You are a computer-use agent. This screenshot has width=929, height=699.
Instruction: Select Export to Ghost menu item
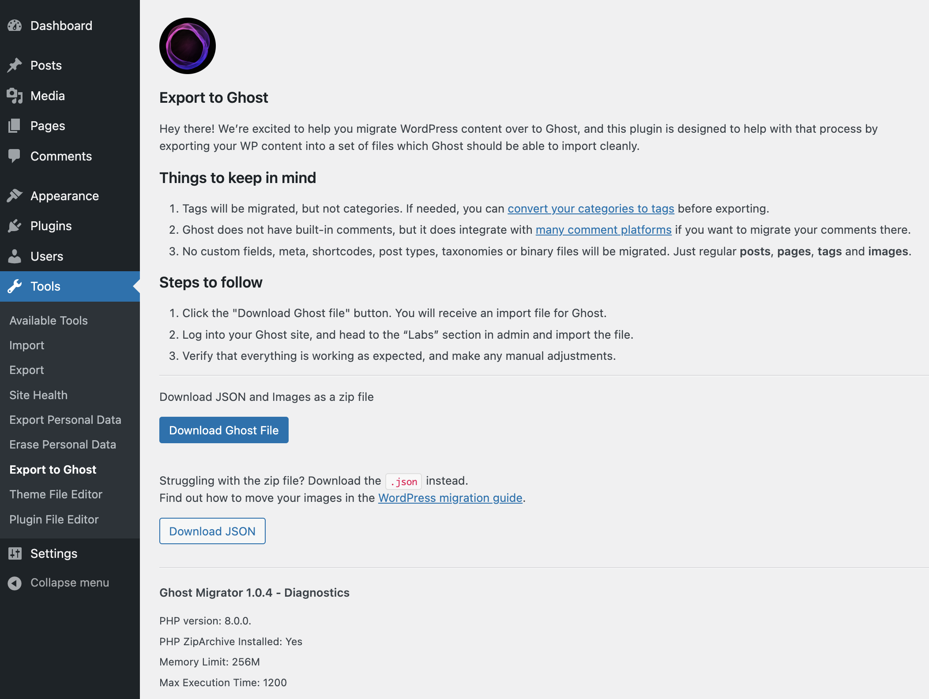52,469
